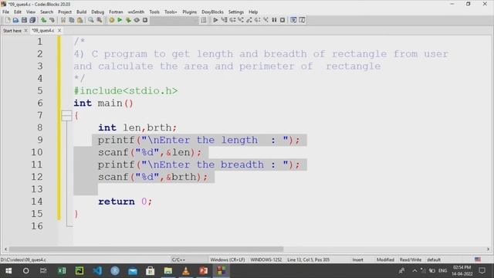Click the scroll left arrow in editor

click(5, 249)
